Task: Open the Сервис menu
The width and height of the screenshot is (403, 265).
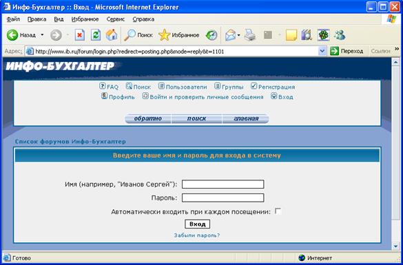Action: 116,19
